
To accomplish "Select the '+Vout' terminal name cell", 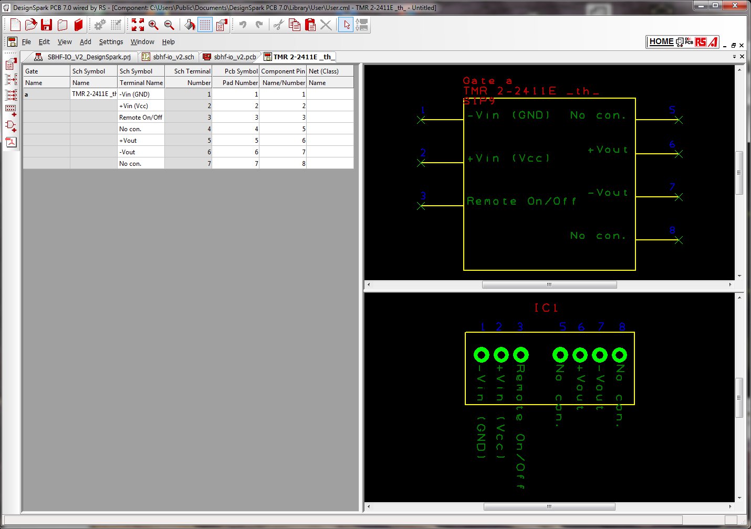I will click(x=141, y=140).
